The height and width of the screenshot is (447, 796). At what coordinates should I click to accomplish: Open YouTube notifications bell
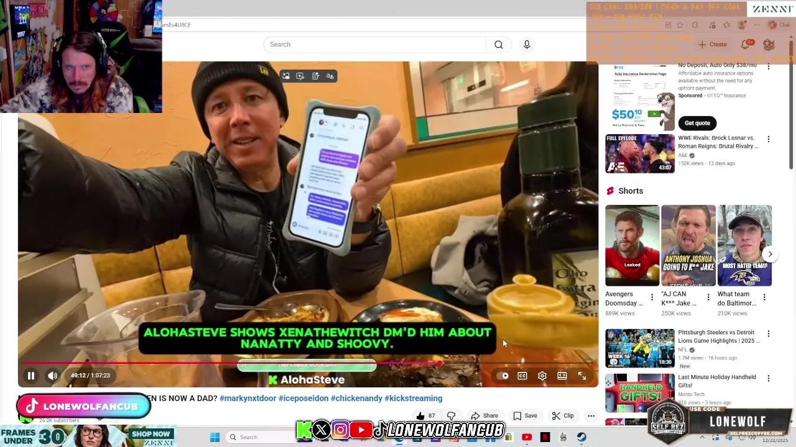tap(746, 45)
